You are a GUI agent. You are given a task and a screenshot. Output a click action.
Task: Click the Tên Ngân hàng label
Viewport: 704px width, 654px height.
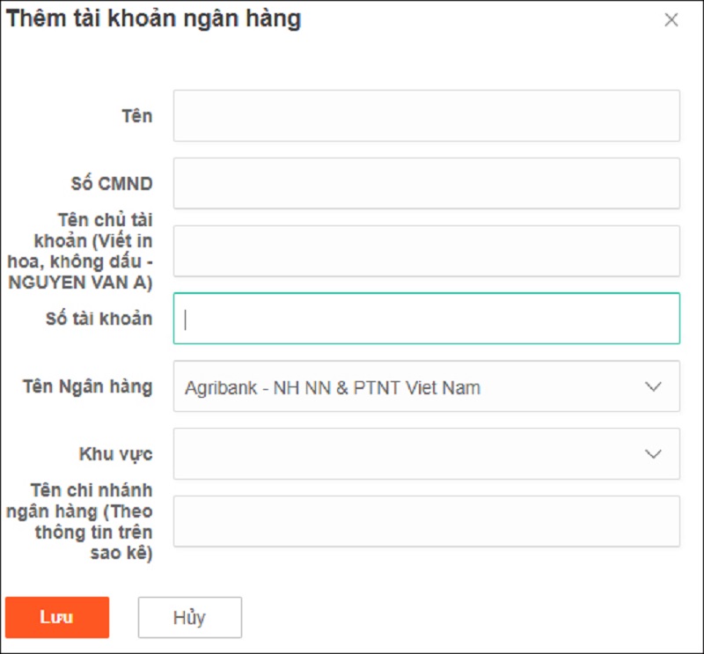point(87,386)
